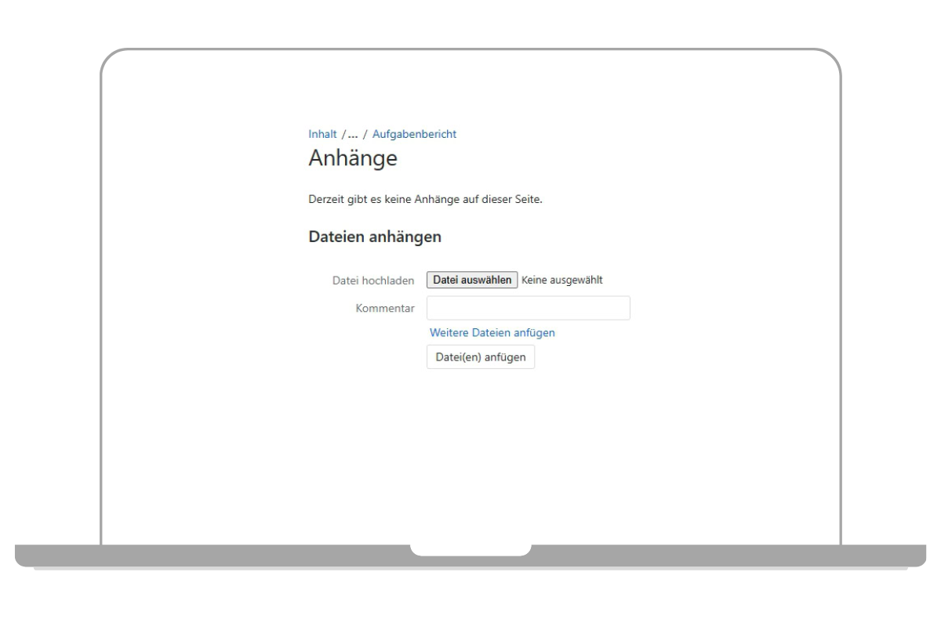Click the word Seite in the message
Image resolution: width=941 pixels, height=619 pixels.
526,199
